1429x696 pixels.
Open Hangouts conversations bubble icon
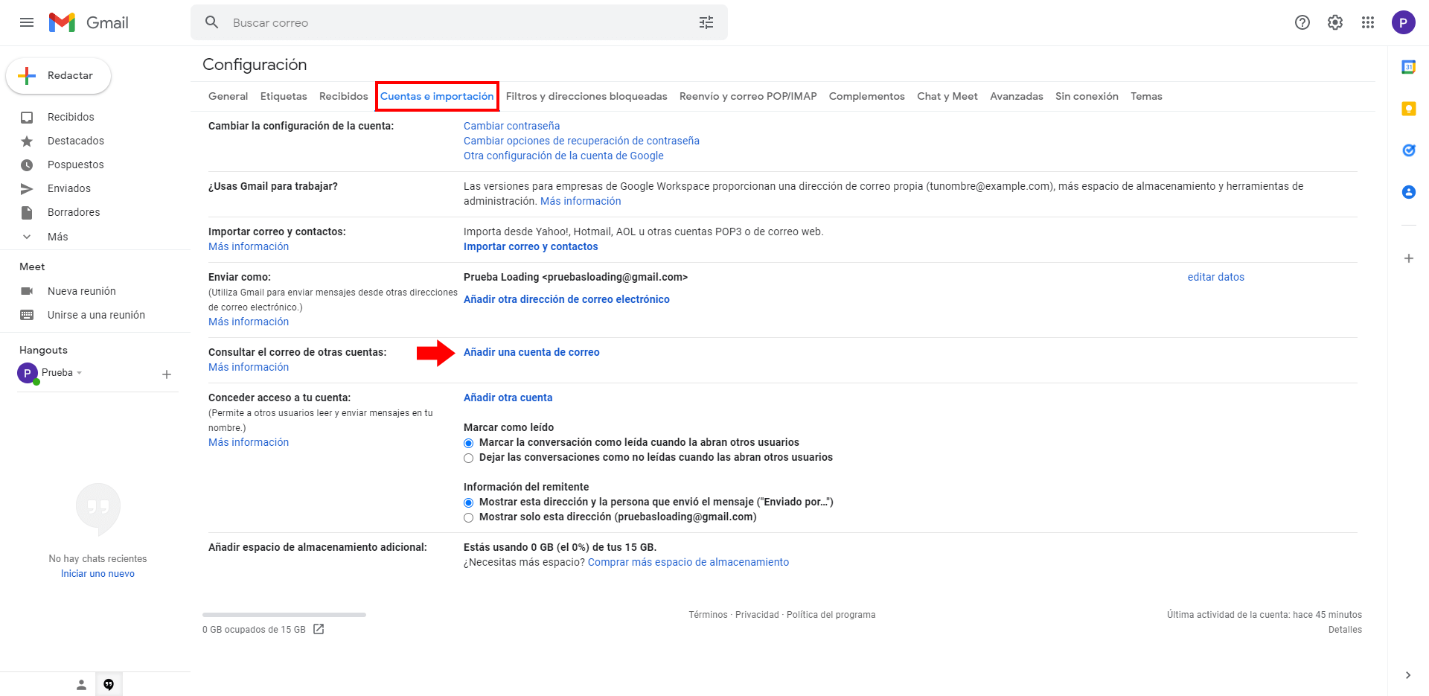pos(109,685)
